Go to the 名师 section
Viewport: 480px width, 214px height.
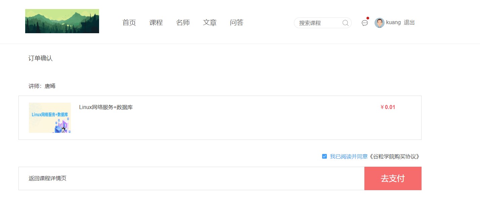[183, 22]
